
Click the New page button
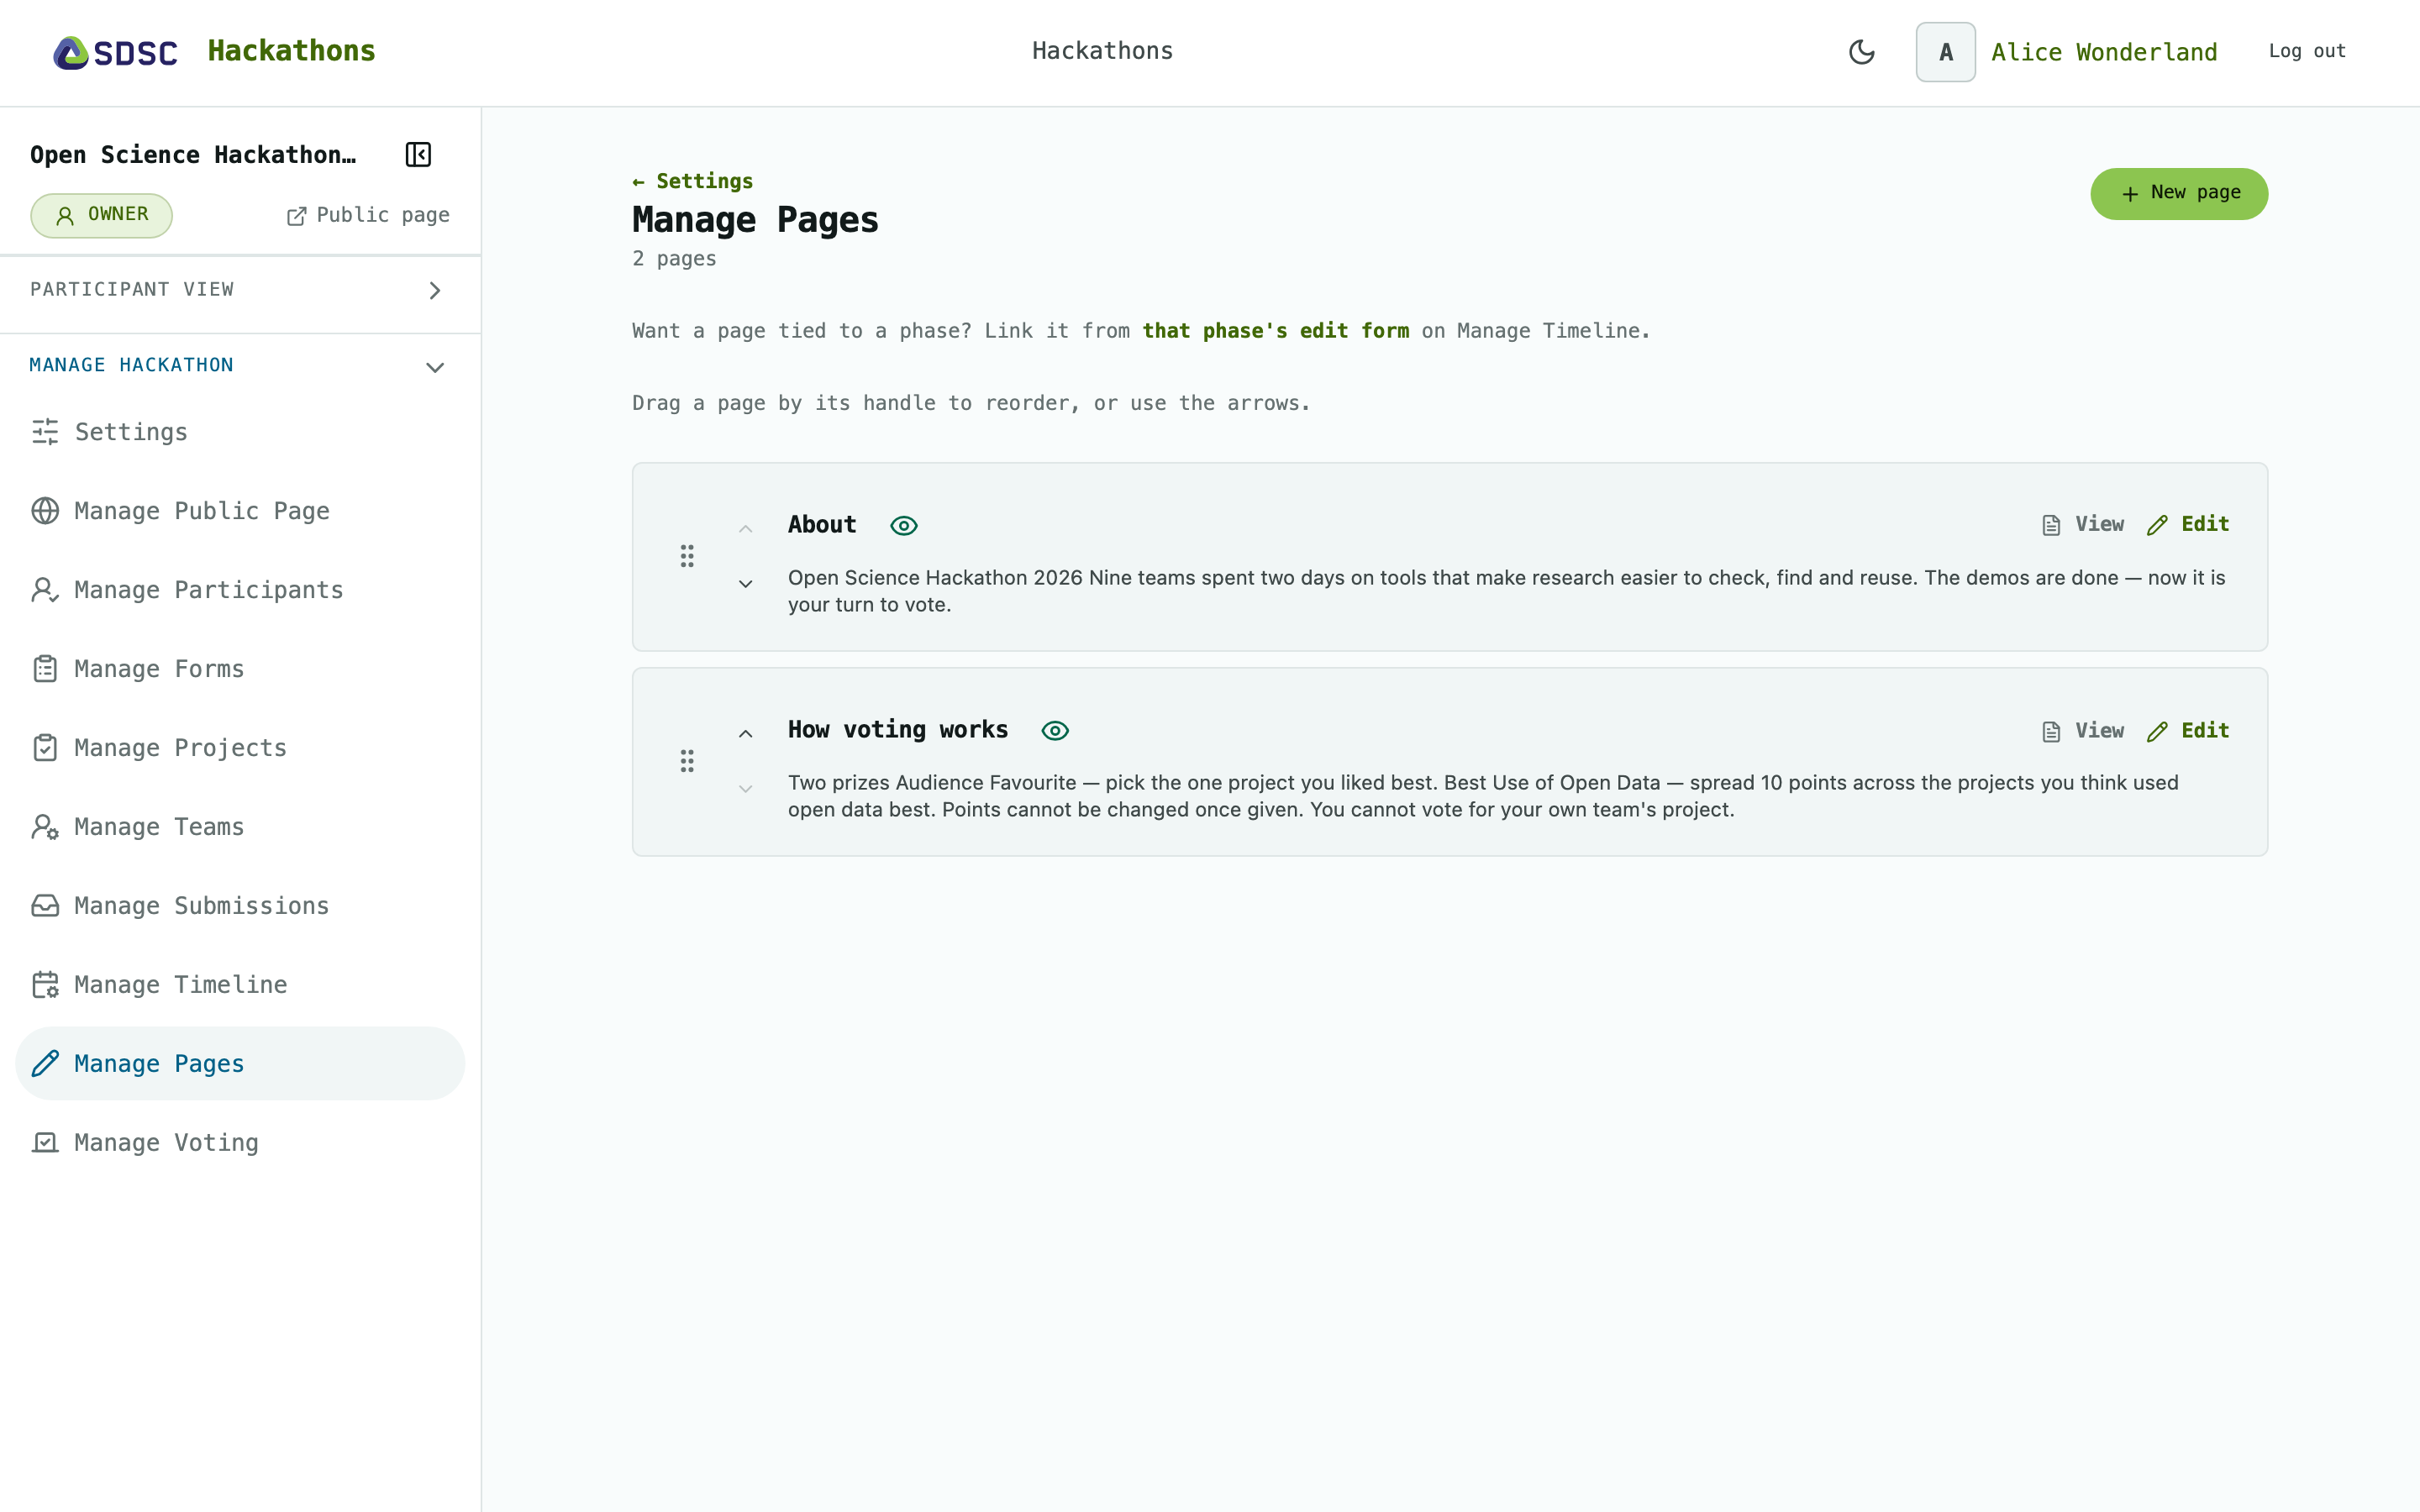(2179, 193)
